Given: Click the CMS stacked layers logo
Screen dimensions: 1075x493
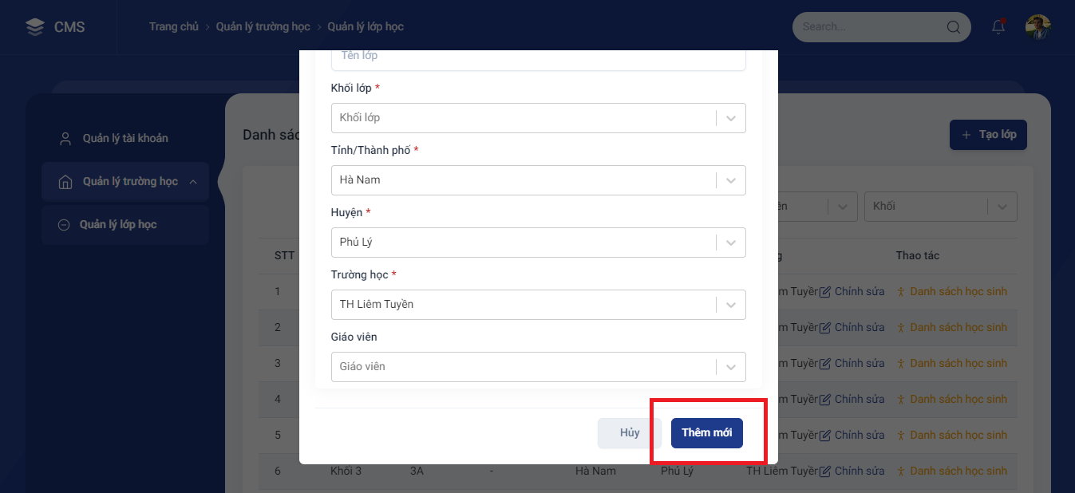Looking at the screenshot, I should pos(35,27).
